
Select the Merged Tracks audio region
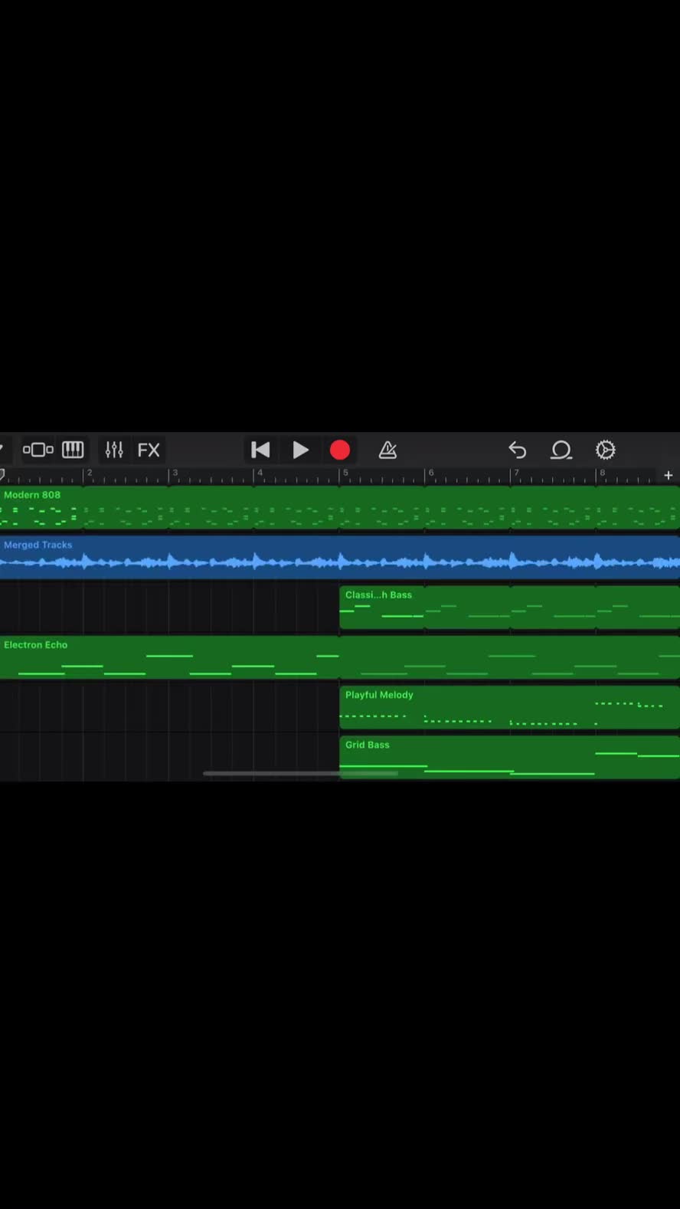pos(340,557)
